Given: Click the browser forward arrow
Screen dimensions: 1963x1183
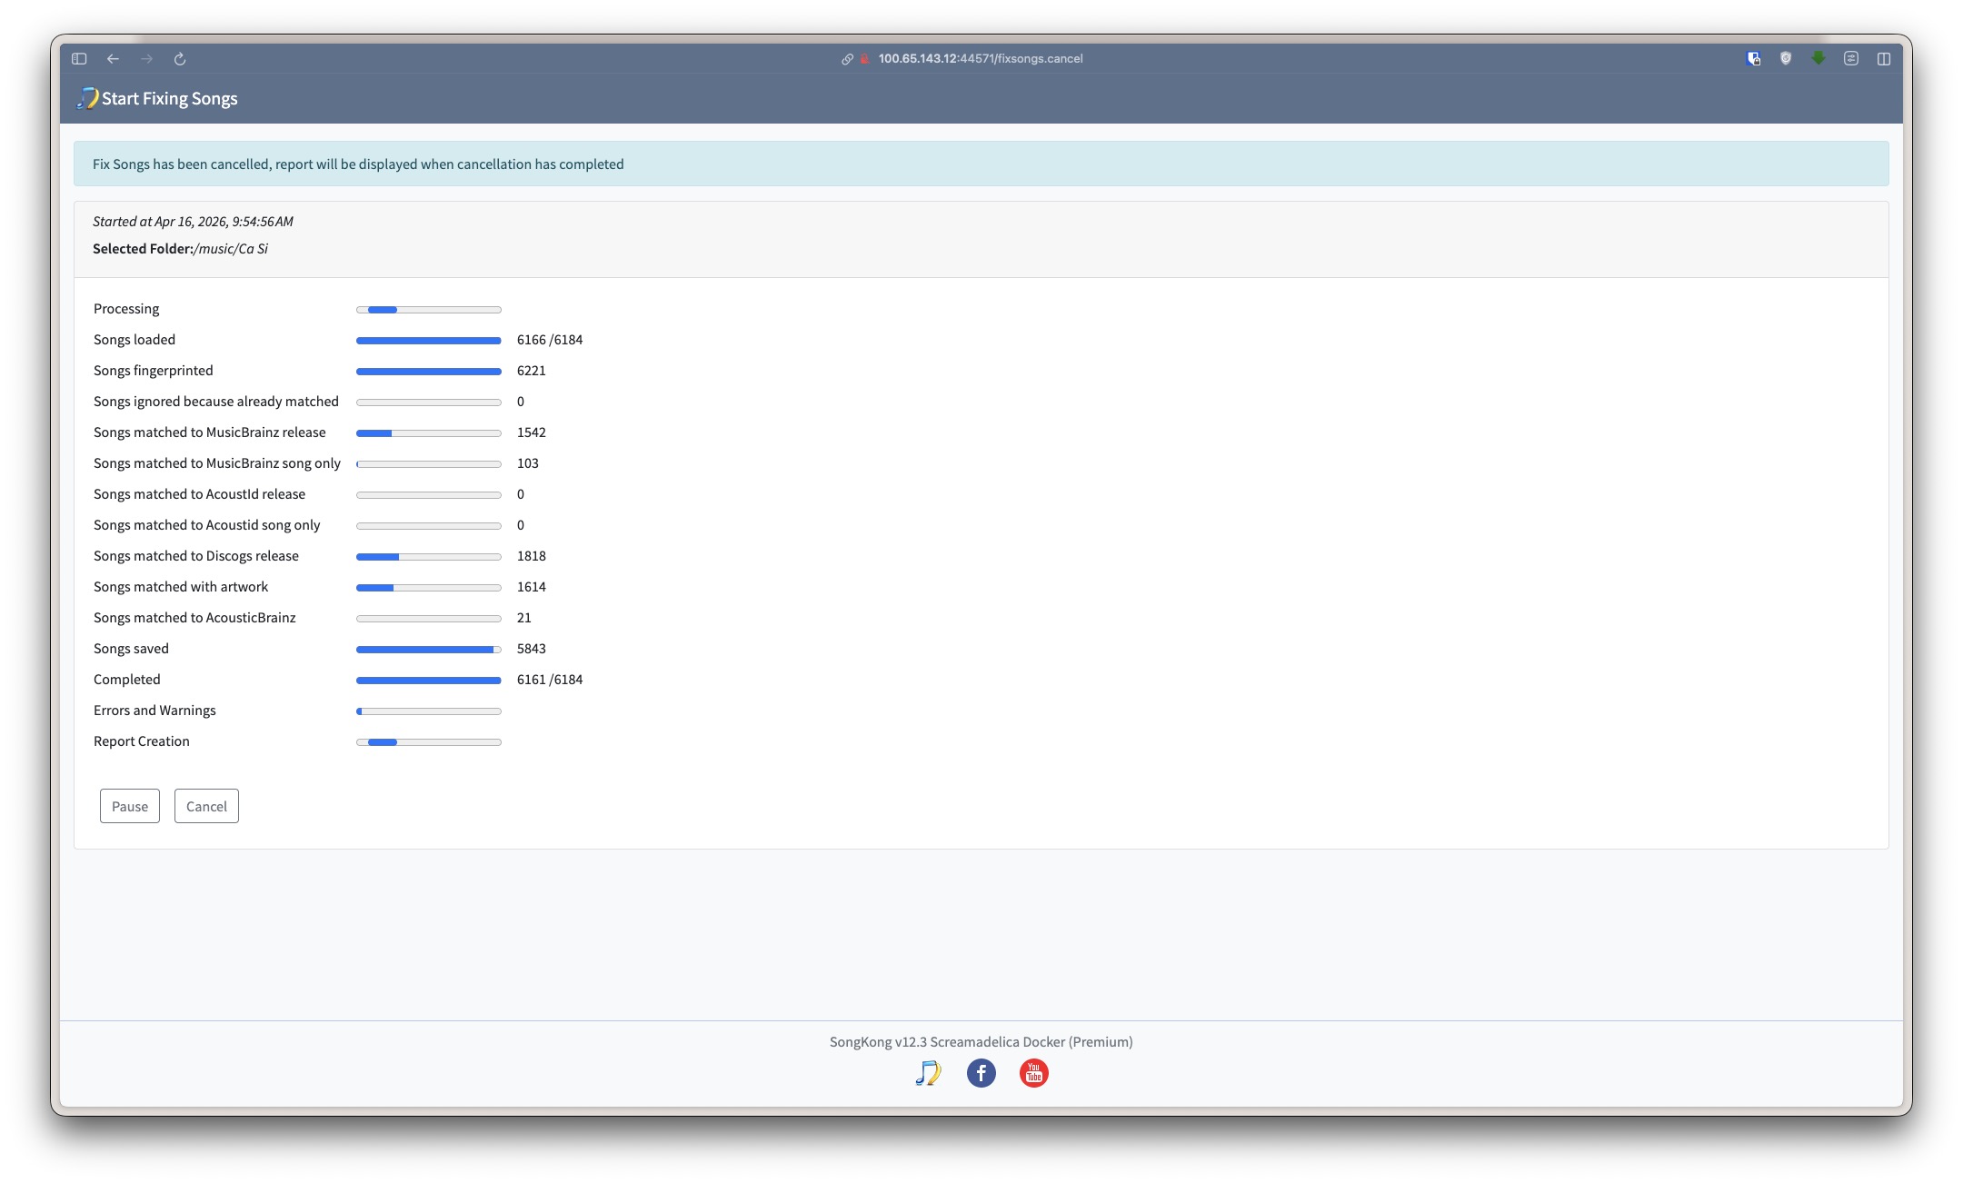Looking at the screenshot, I should coord(146,59).
